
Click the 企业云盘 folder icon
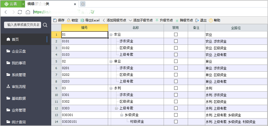point(8,51)
